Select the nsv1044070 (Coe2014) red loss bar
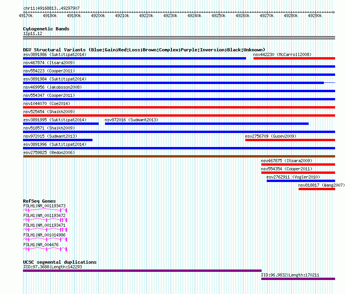This screenshot has height=294, width=346. (x=179, y=107)
